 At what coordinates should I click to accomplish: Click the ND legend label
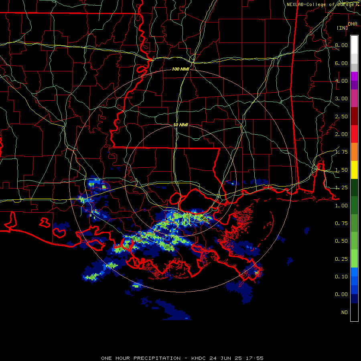[345, 312]
